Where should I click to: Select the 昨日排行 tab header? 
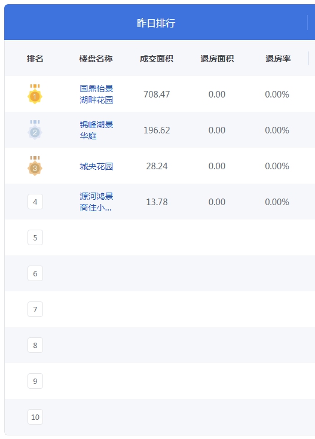tap(156, 23)
